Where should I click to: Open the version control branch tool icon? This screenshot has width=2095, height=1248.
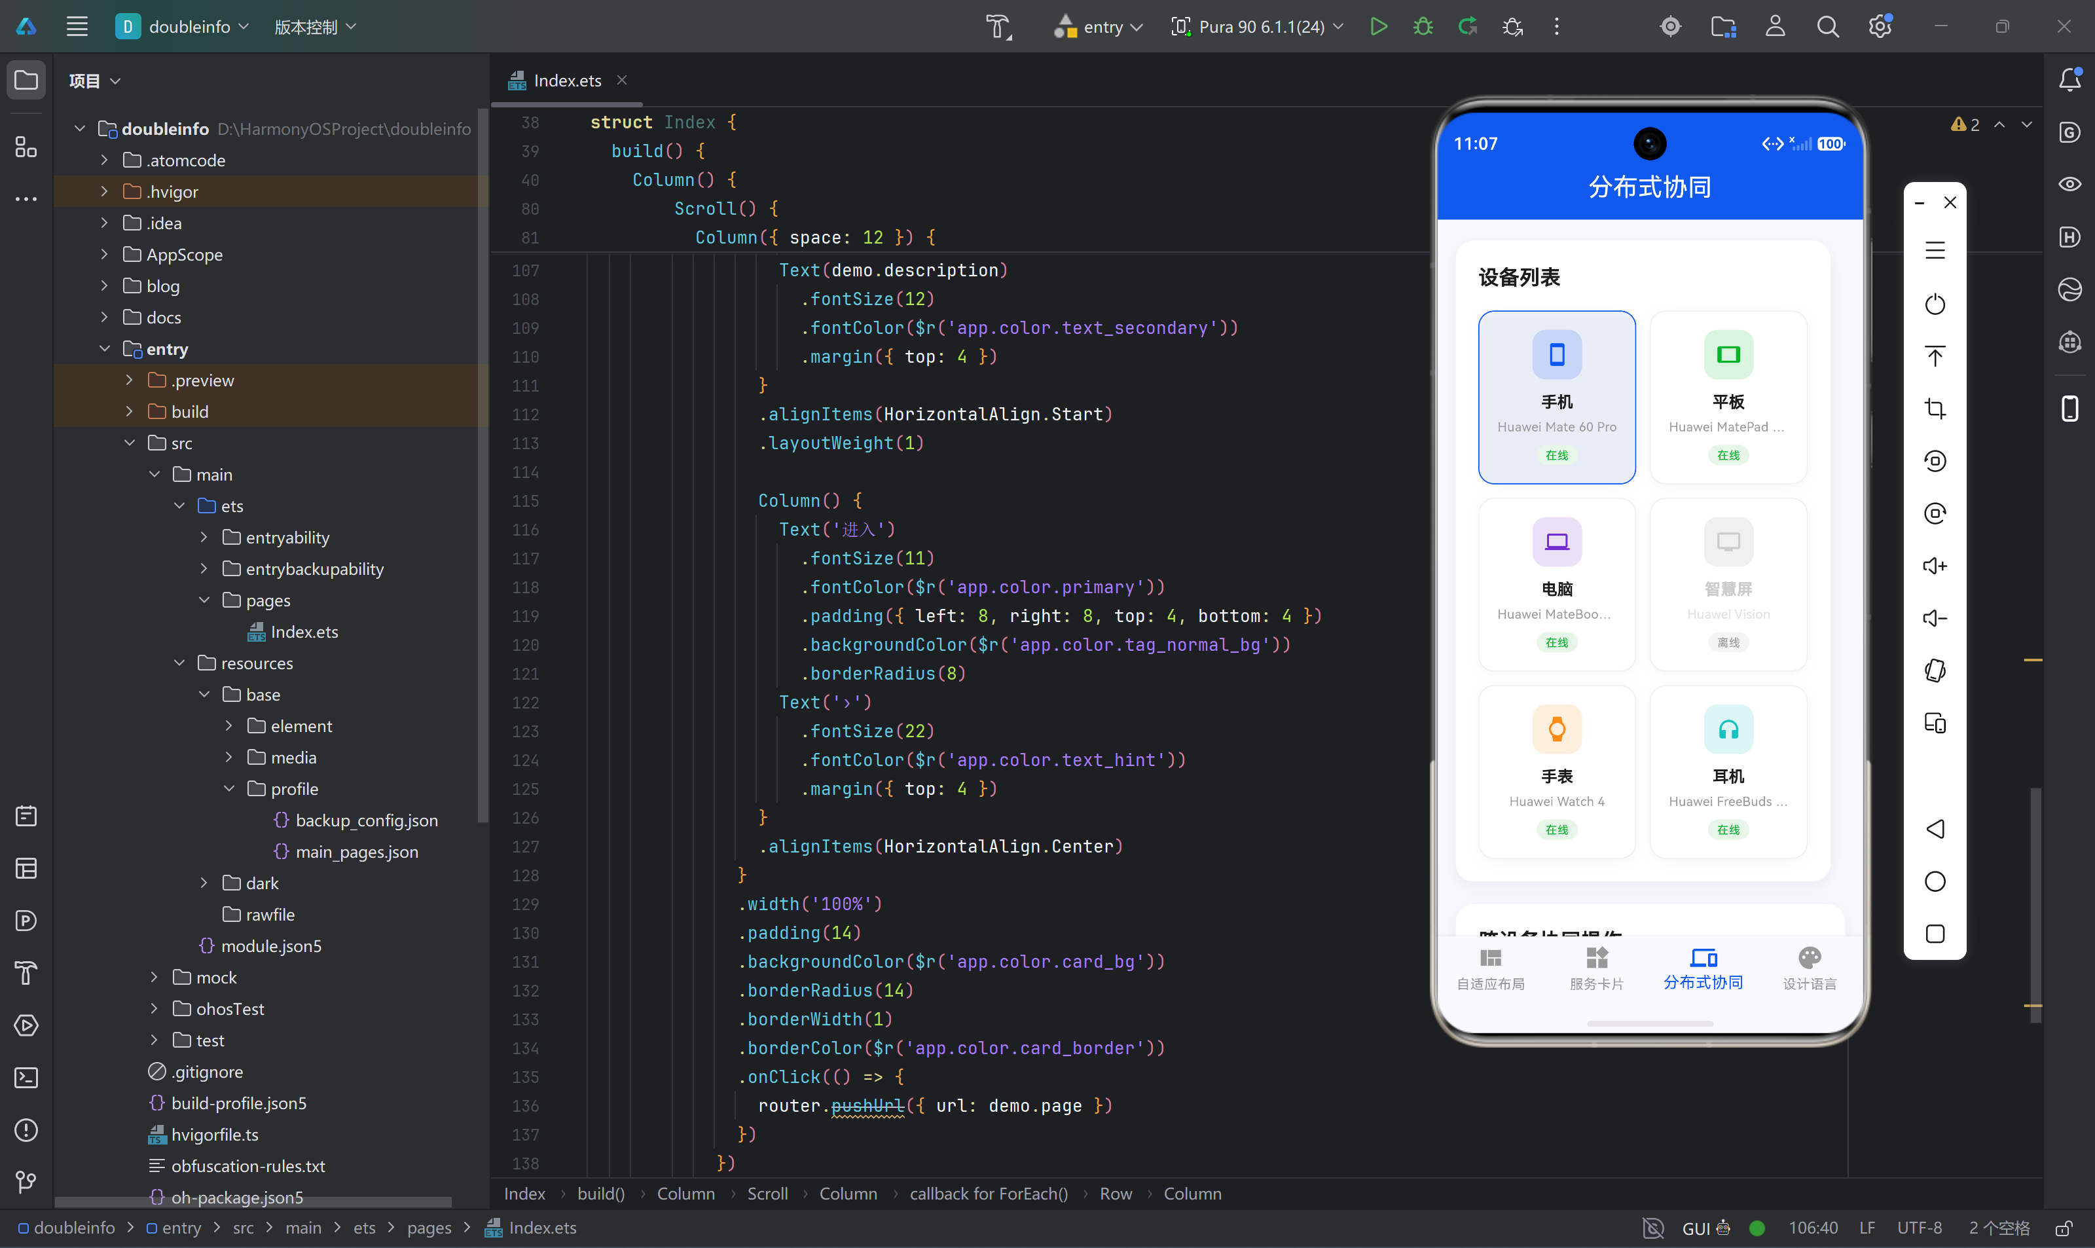tap(26, 1182)
